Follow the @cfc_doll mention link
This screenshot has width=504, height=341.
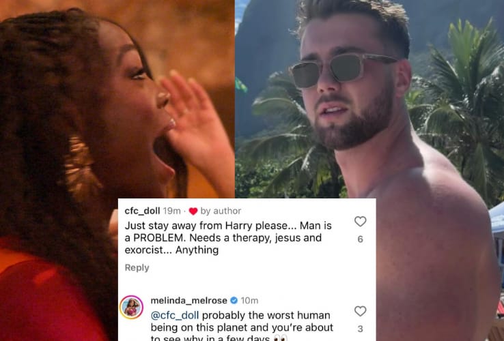coord(175,315)
